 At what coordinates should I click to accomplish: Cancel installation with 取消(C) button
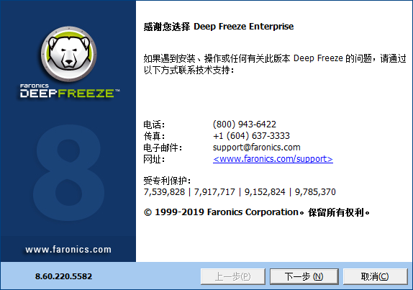375,276
